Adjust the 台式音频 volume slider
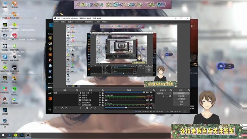 click(125, 100)
